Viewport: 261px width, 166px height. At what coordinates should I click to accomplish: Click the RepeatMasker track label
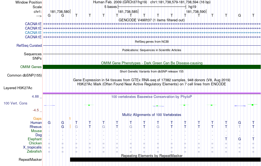(30, 159)
